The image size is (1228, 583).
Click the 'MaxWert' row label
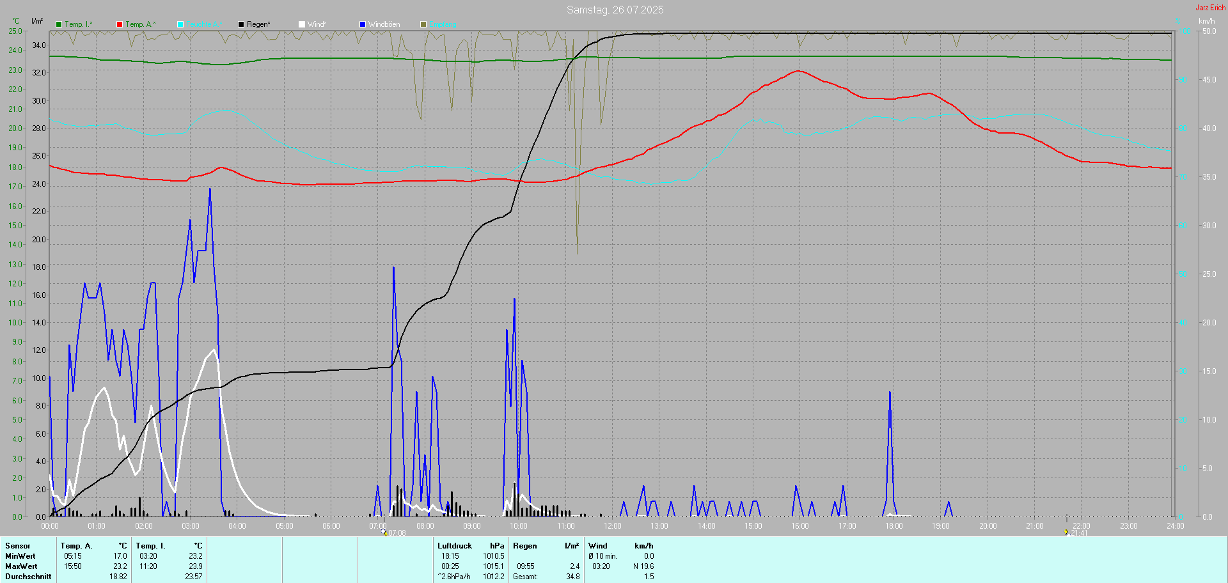click(x=21, y=566)
